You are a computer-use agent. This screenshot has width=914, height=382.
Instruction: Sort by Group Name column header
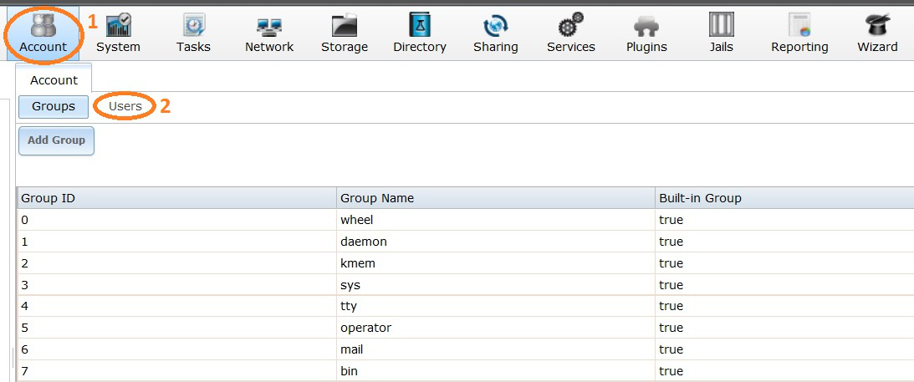point(495,198)
